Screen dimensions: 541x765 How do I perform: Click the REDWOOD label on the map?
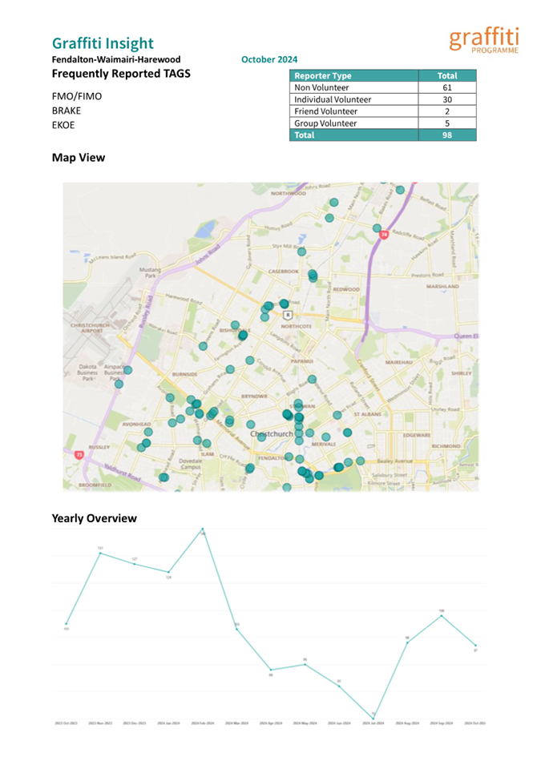pyautogui.click(x=346, y=289)
